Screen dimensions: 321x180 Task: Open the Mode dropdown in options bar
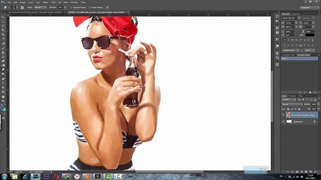[40, 7]
